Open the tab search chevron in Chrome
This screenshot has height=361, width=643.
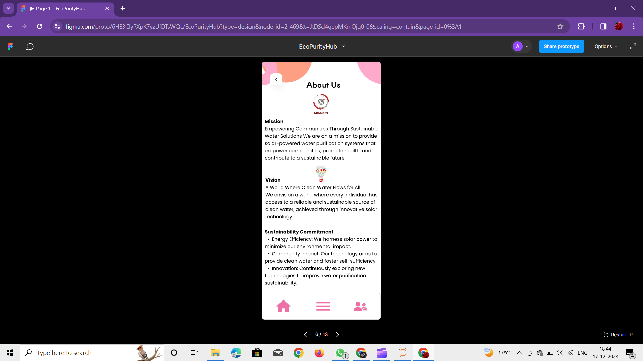pos(8,8)
